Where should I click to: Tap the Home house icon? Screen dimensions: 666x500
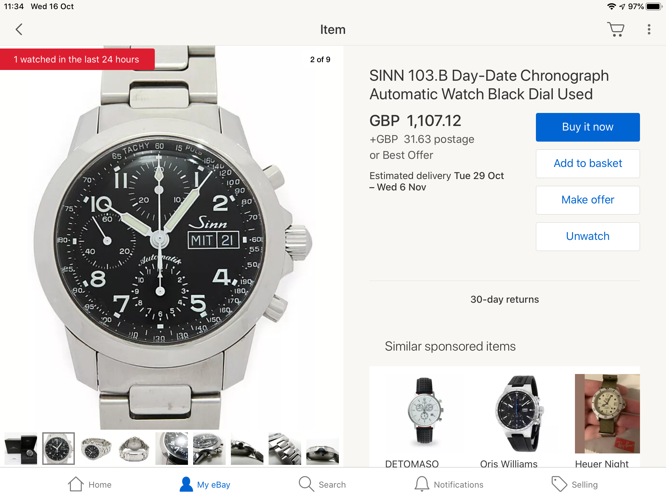point(76,484)
